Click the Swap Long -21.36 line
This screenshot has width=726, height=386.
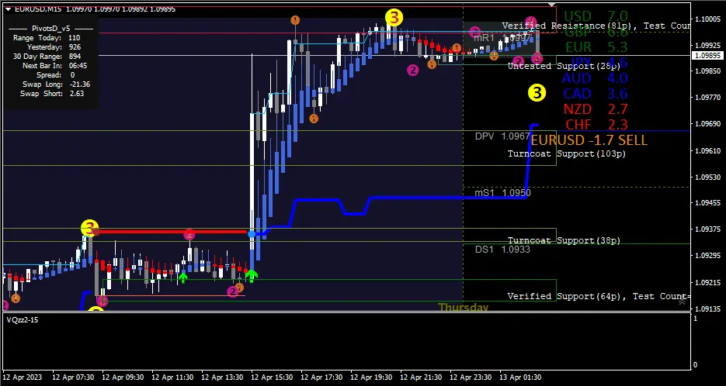(x=56, y=84)
